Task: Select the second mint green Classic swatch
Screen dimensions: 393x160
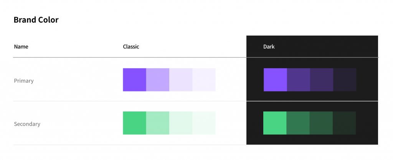Action: tap(158, 123)
